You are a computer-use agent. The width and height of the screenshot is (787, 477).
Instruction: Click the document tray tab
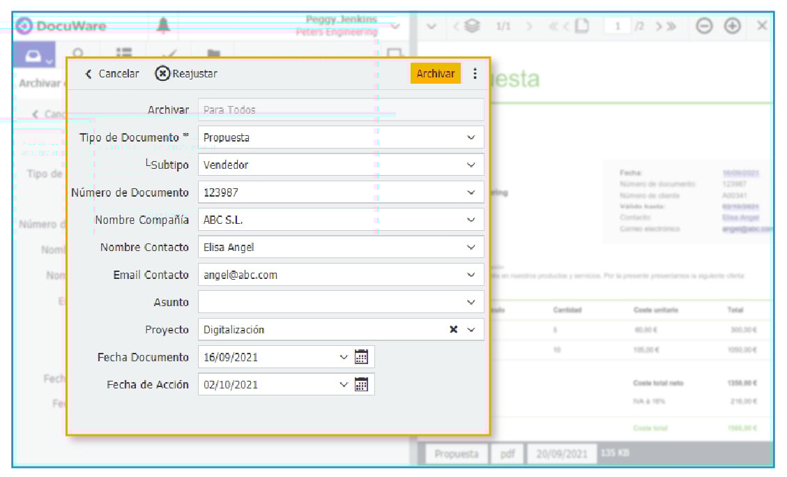[x=33, y=56]
